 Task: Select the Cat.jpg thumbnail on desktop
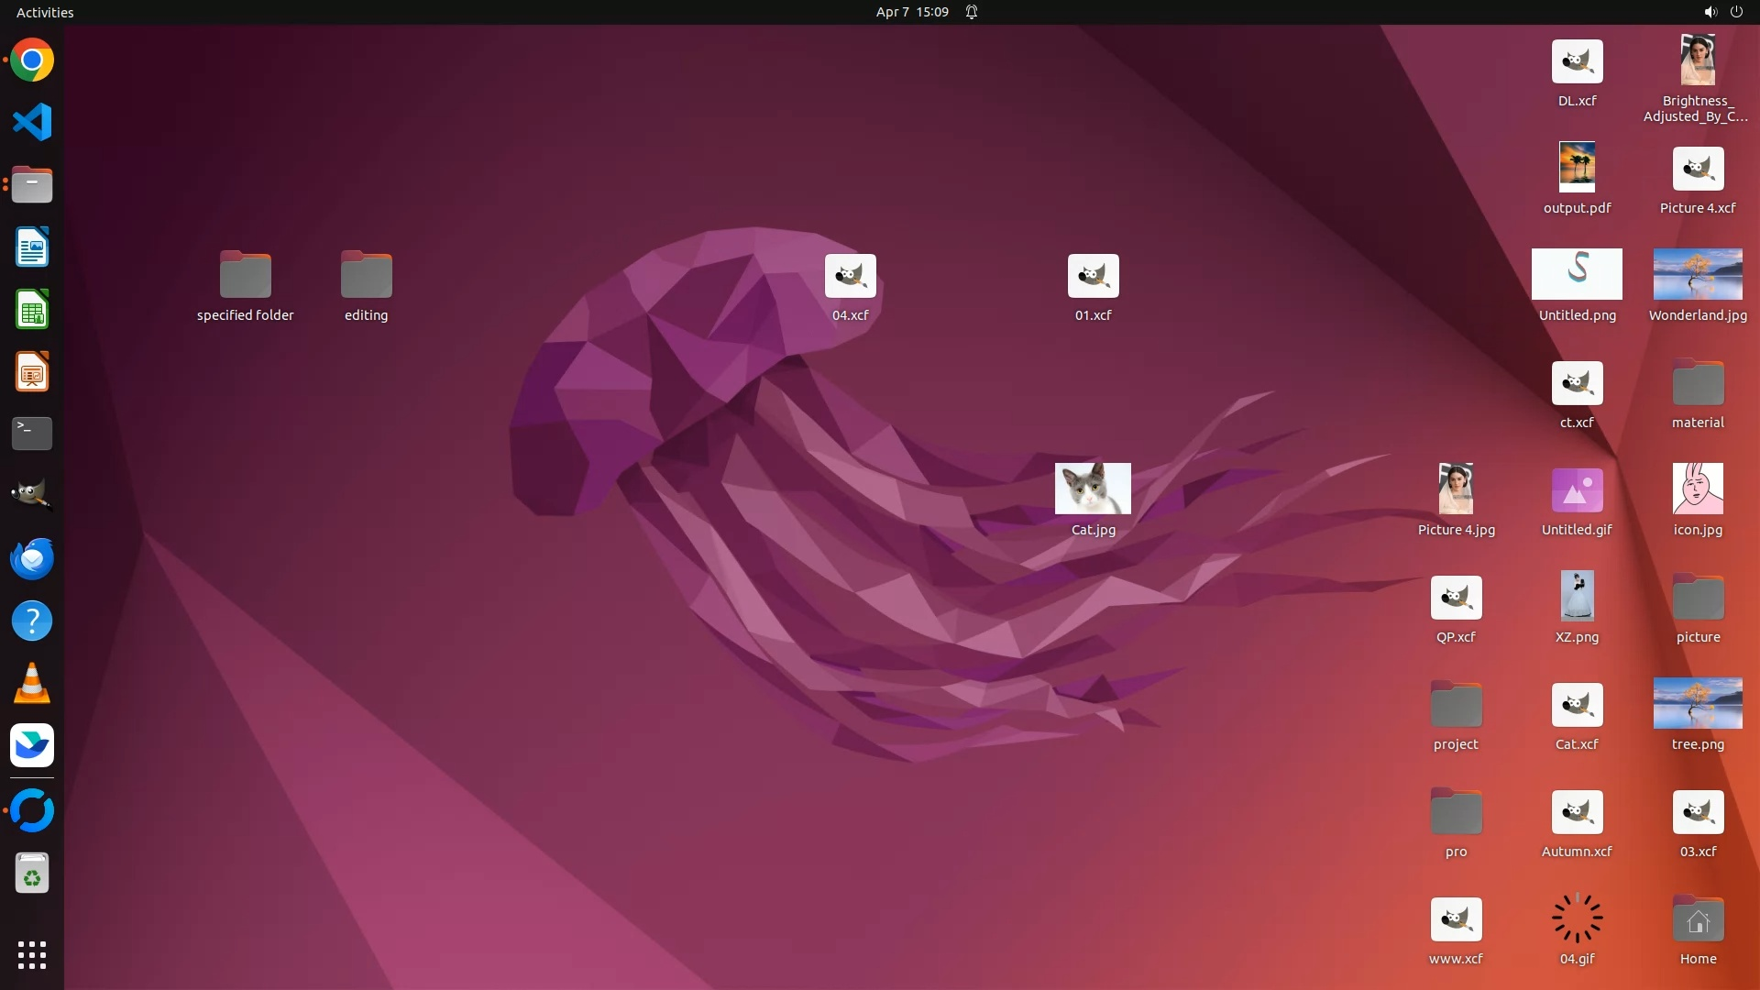[x=1093, y=489]
